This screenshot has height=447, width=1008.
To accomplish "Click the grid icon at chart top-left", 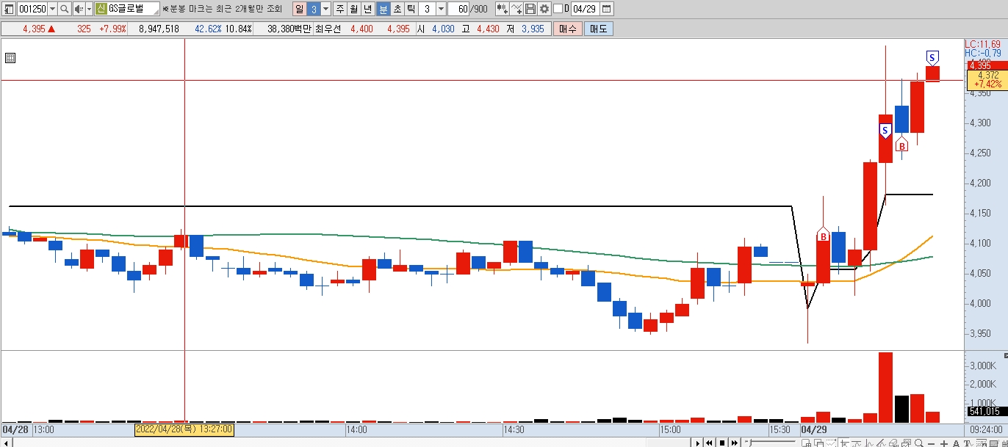I will 10,57.
